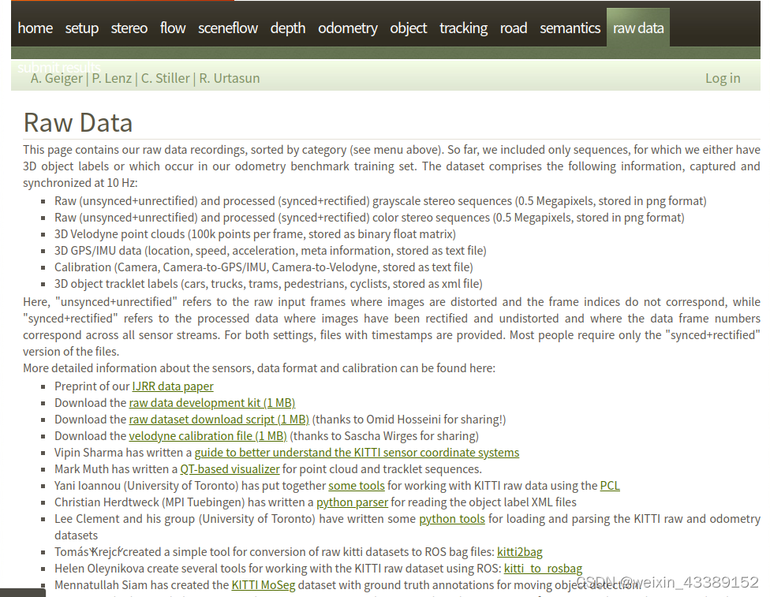Open C. Stiller author link

165,79
